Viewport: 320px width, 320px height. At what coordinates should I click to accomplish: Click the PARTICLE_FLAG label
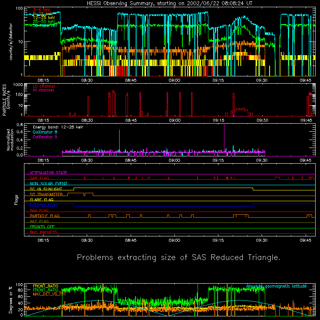45,216
